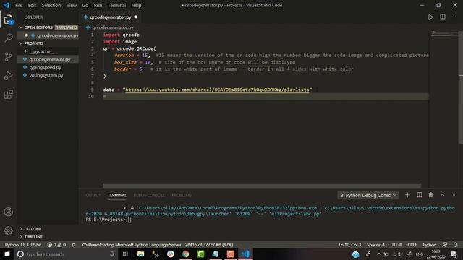
Task: Start debugging from the status bar play icon
Action: (x=74, y=245)
